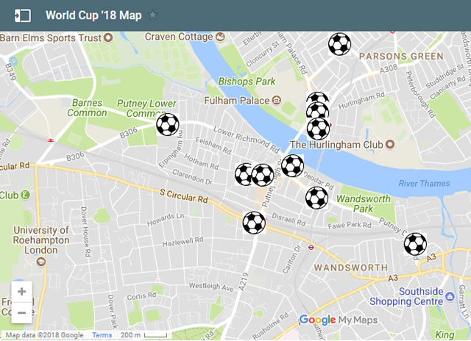
Task: Open the Terms link
Action: click(102, 335)
